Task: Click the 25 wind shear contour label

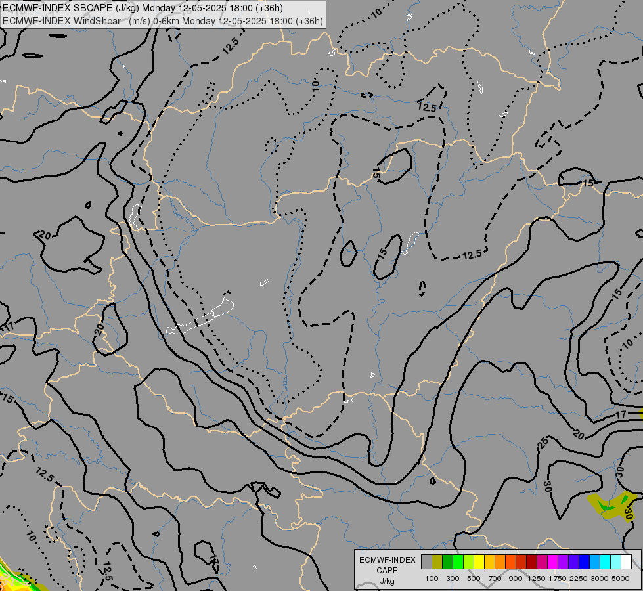Action: [x=543, y=443]
